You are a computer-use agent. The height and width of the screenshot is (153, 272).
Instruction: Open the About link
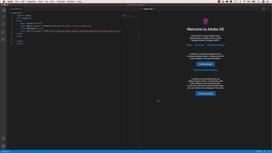pyautogui.click(x=189, y=45)
